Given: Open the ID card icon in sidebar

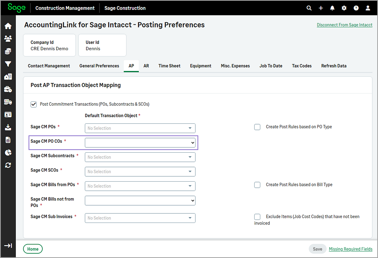Looking at the screenshot, I should pyautogui.click(x=8, y=115).
